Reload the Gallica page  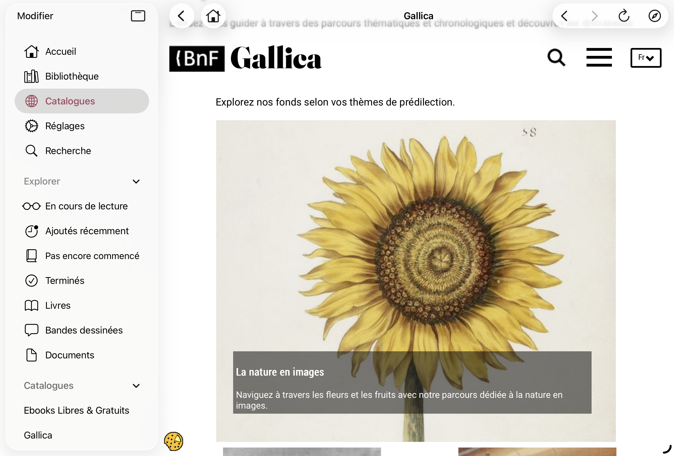coord(624,16)
